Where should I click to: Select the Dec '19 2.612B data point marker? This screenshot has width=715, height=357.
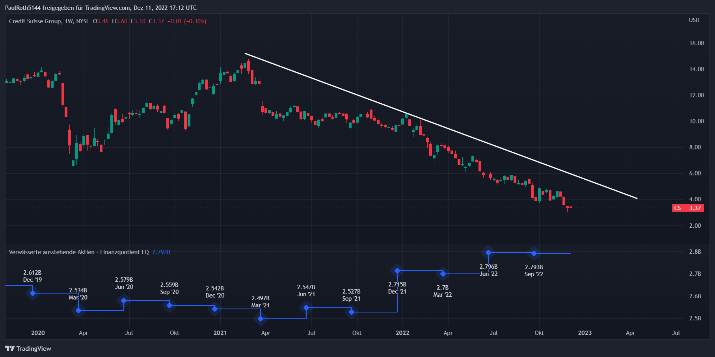pos(33,293)
